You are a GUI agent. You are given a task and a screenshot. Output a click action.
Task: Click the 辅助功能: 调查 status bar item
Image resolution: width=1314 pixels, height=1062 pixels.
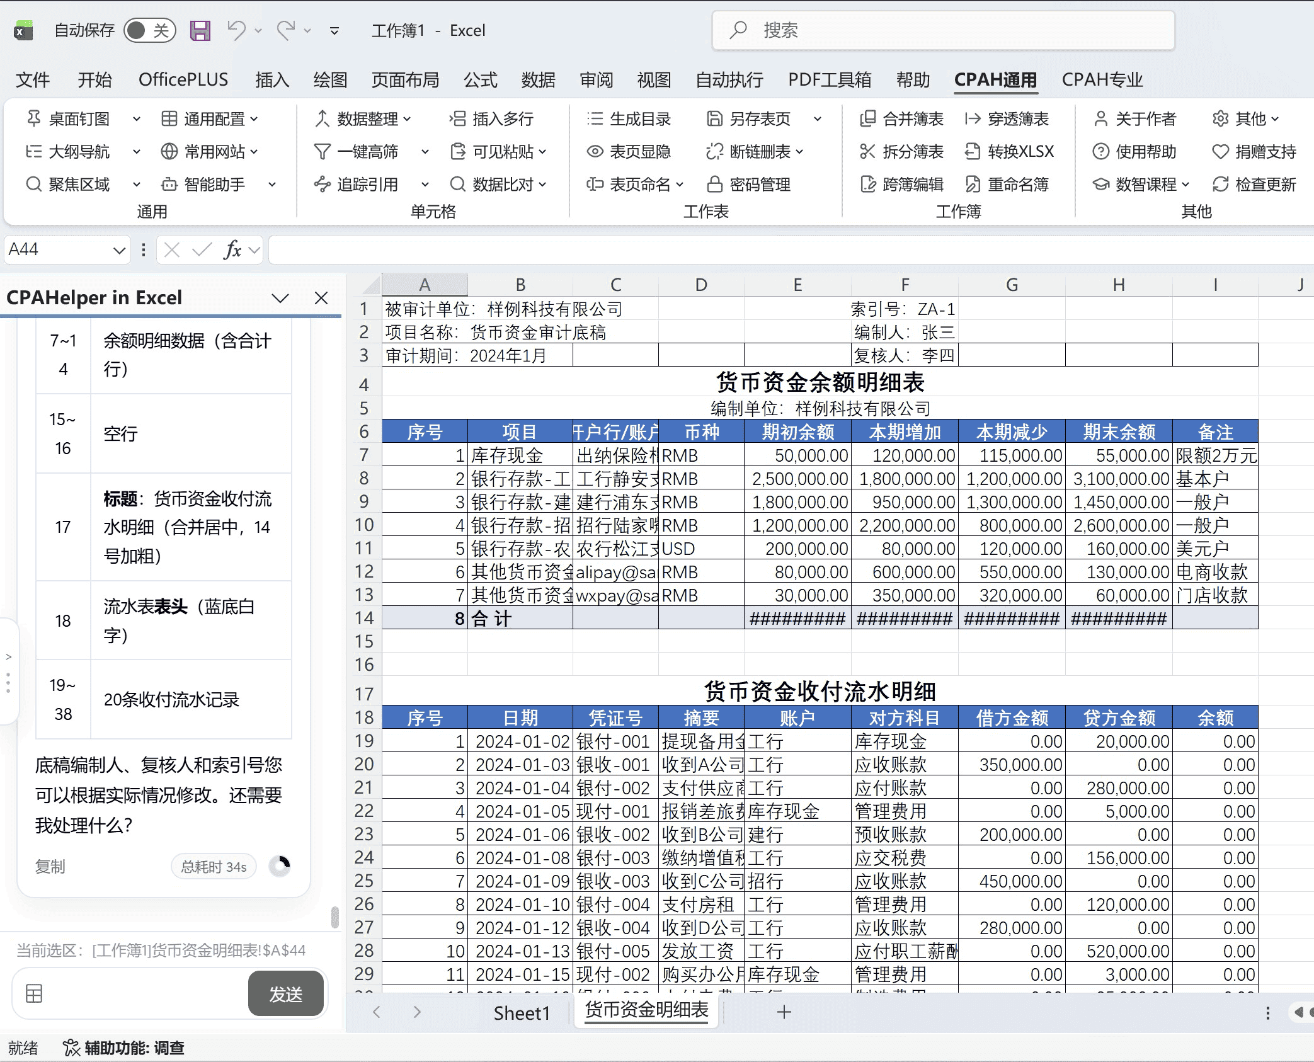click(124, 1048)
